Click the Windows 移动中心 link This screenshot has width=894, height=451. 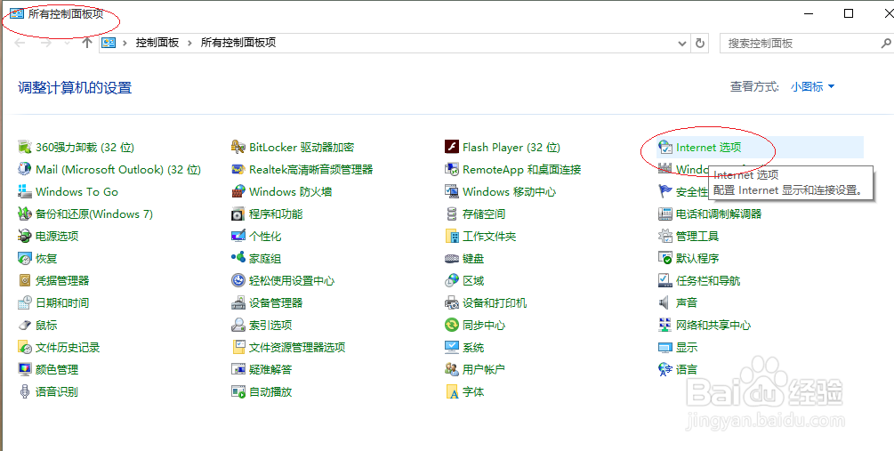(509, 191)
